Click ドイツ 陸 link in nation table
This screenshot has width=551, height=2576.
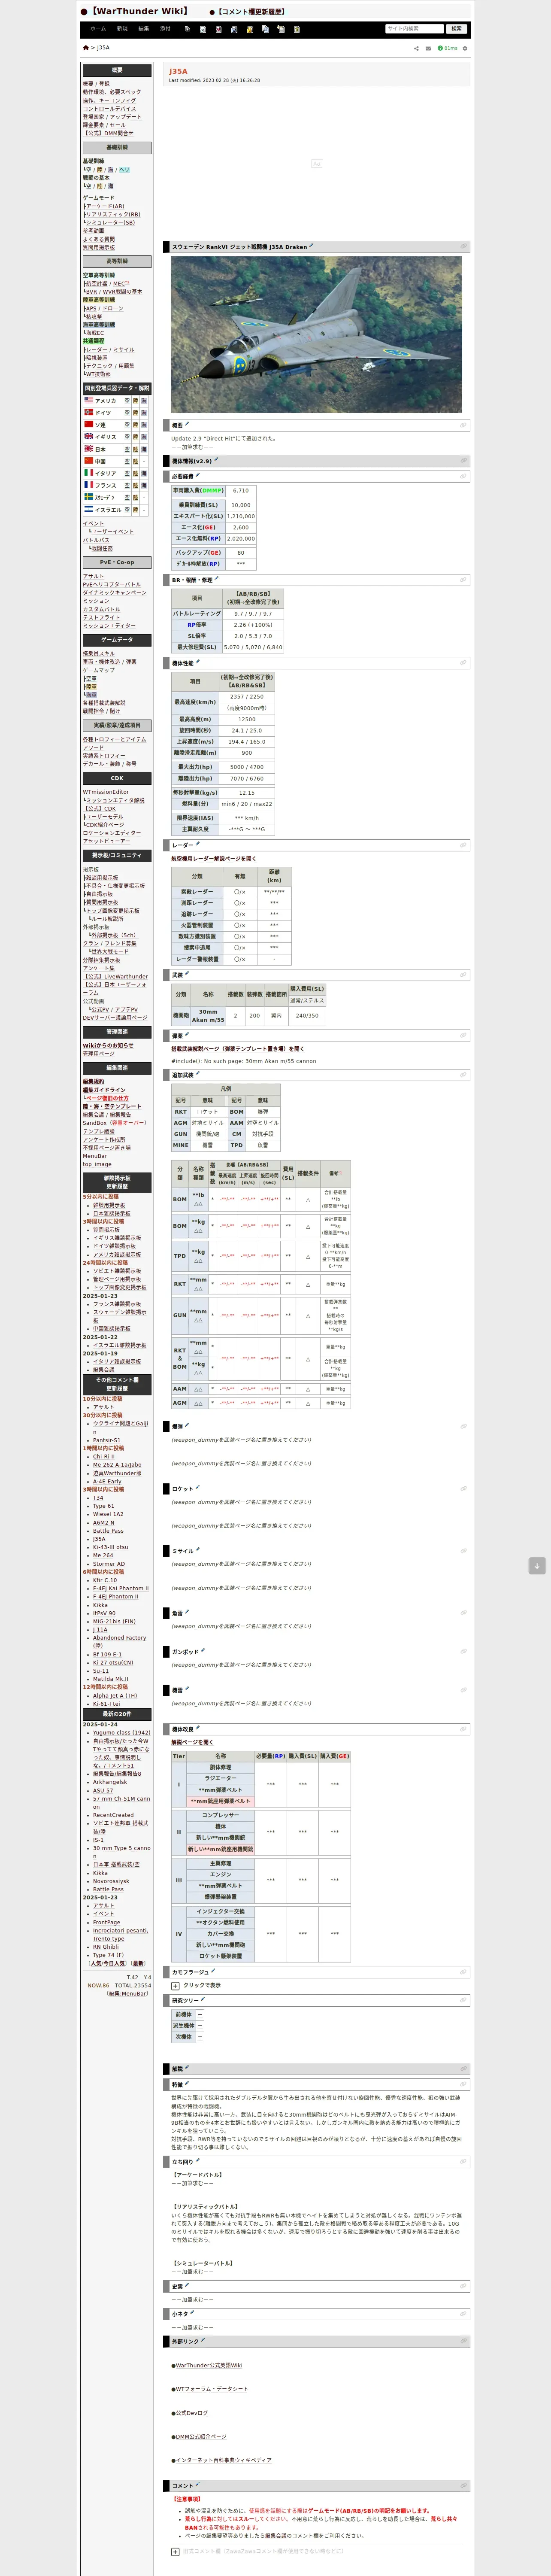(136, 412)
